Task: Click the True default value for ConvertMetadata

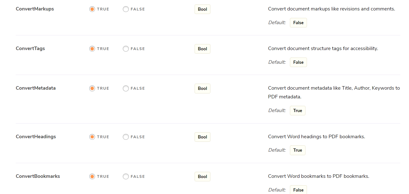Action: click(297, 110)
